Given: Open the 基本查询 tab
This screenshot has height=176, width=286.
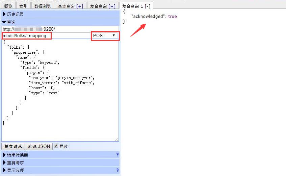Looking at the screenshot, I should coord(66,6).
